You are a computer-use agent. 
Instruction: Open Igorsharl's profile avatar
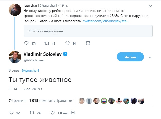click(15, 11)
